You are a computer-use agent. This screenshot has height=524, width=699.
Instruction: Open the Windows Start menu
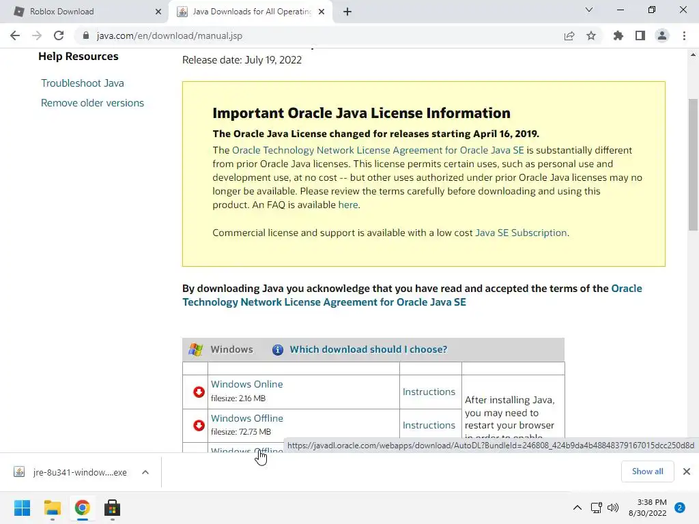point(23,508)
